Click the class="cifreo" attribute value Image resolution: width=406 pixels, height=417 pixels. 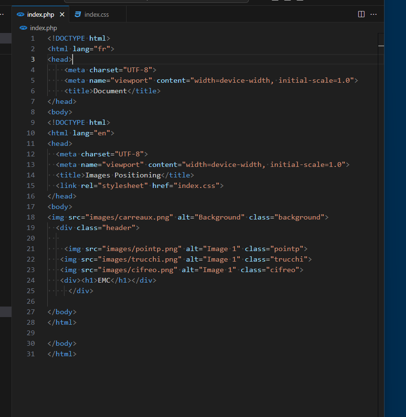(282, 270)
